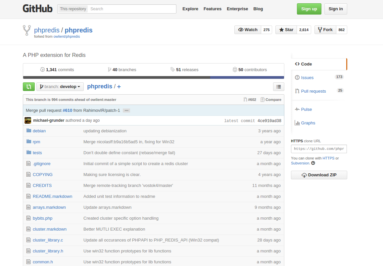Image resolution: width=383 pixels, height=266 pixels.
Task: Click the Subversion link
Action: pos(300,163)
